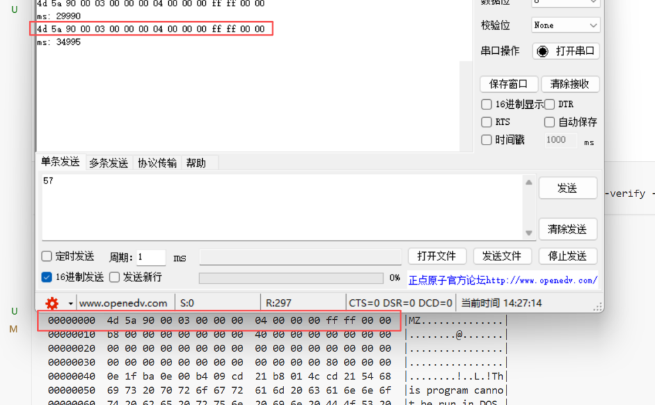The image size is (655, 405).
Task: Open the 校验位 None dropdown
Action: [x=565, y=26]
